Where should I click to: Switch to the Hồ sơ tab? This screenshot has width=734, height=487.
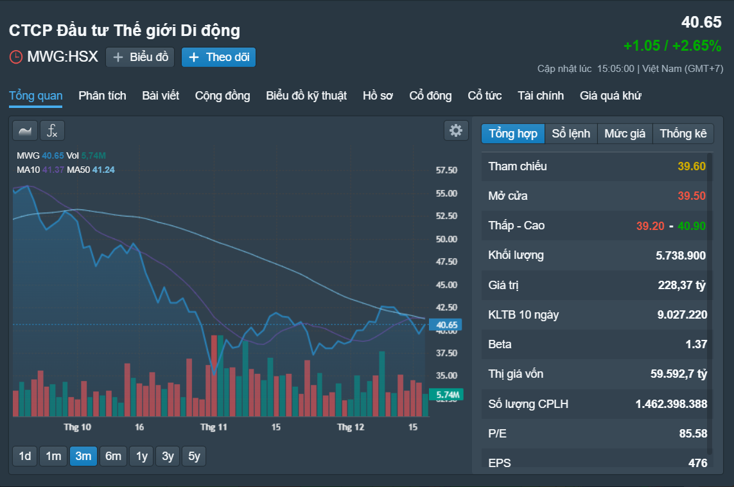coord(378,96)
